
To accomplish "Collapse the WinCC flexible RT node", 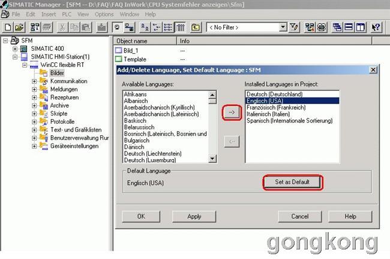I will (25, 65).
